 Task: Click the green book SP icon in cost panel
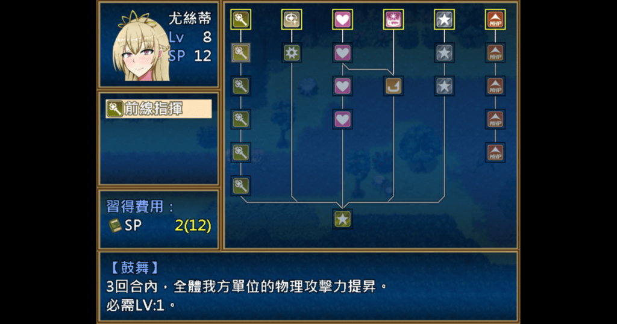click(x=115, y=225)
